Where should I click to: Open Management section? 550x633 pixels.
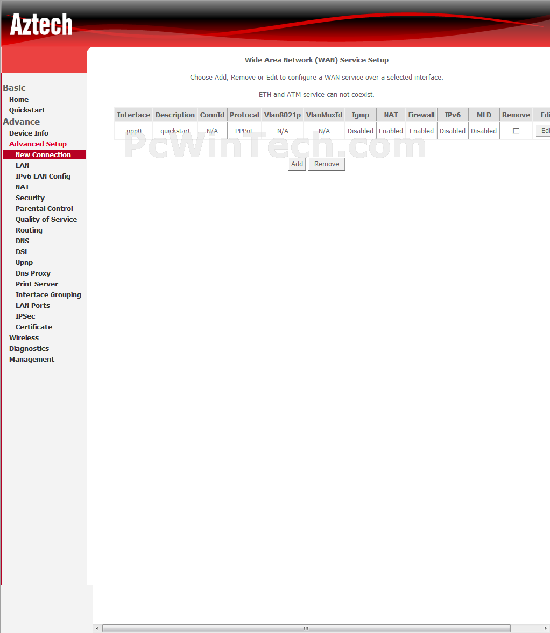32,360
